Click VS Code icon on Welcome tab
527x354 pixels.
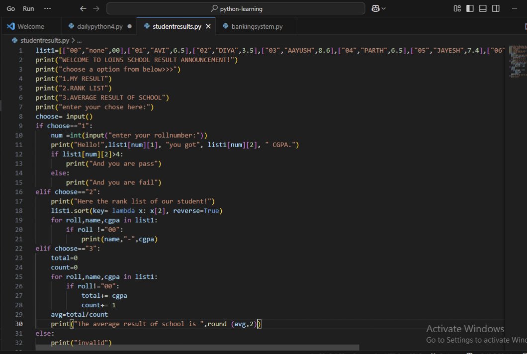[x=11, y=26]
